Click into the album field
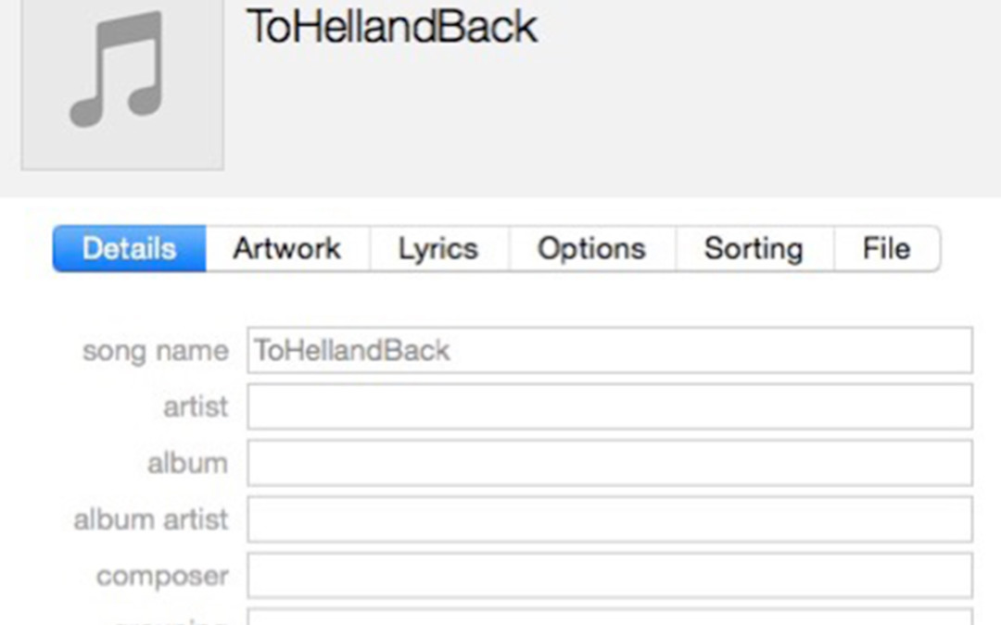The image size is (1001, 625). click(x=609, y=463)
